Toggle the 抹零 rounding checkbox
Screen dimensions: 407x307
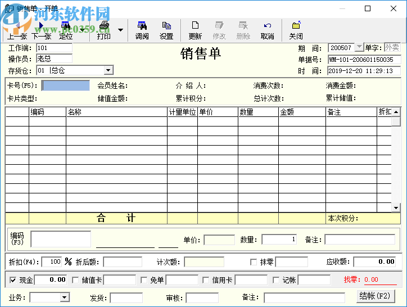[x=254, y=262]
